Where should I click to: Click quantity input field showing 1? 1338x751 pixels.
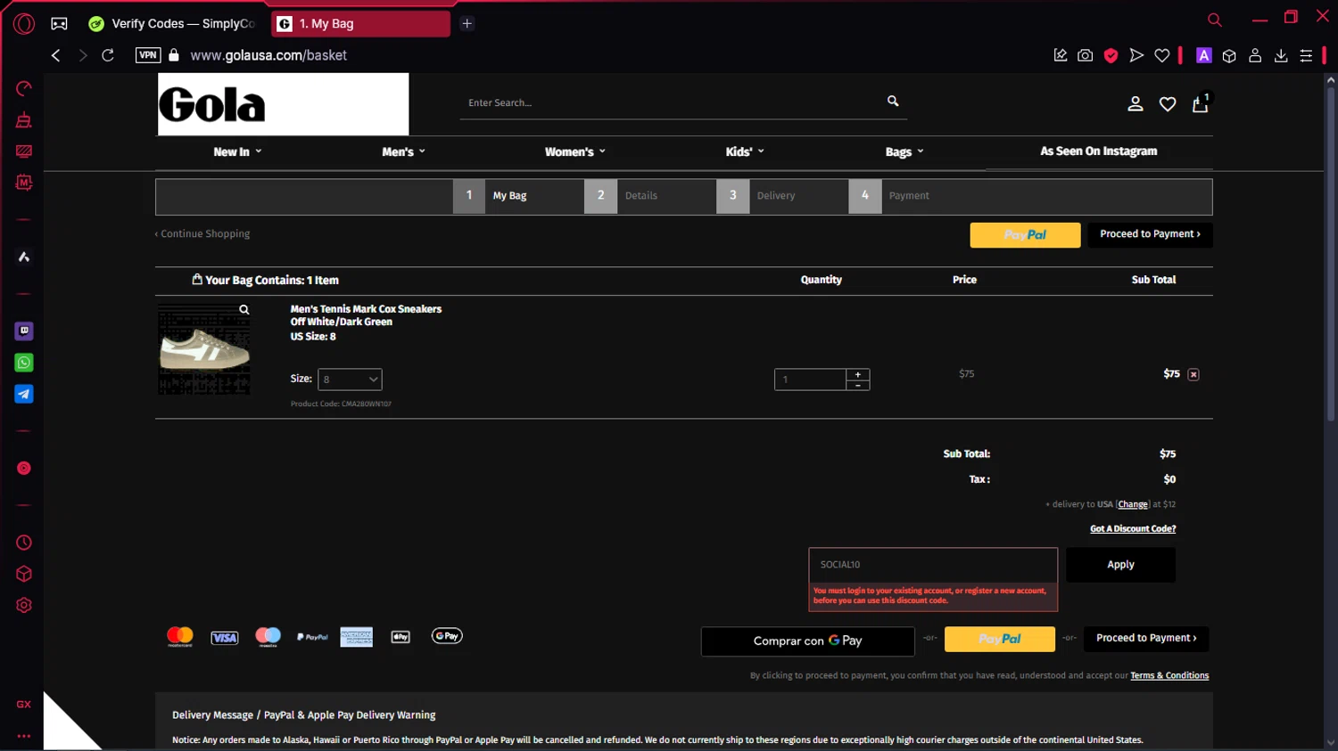coord(810,380)
